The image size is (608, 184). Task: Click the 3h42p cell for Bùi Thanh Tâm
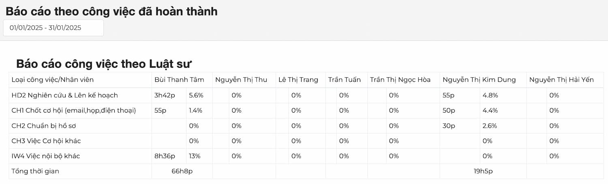[x=165, y=95]
